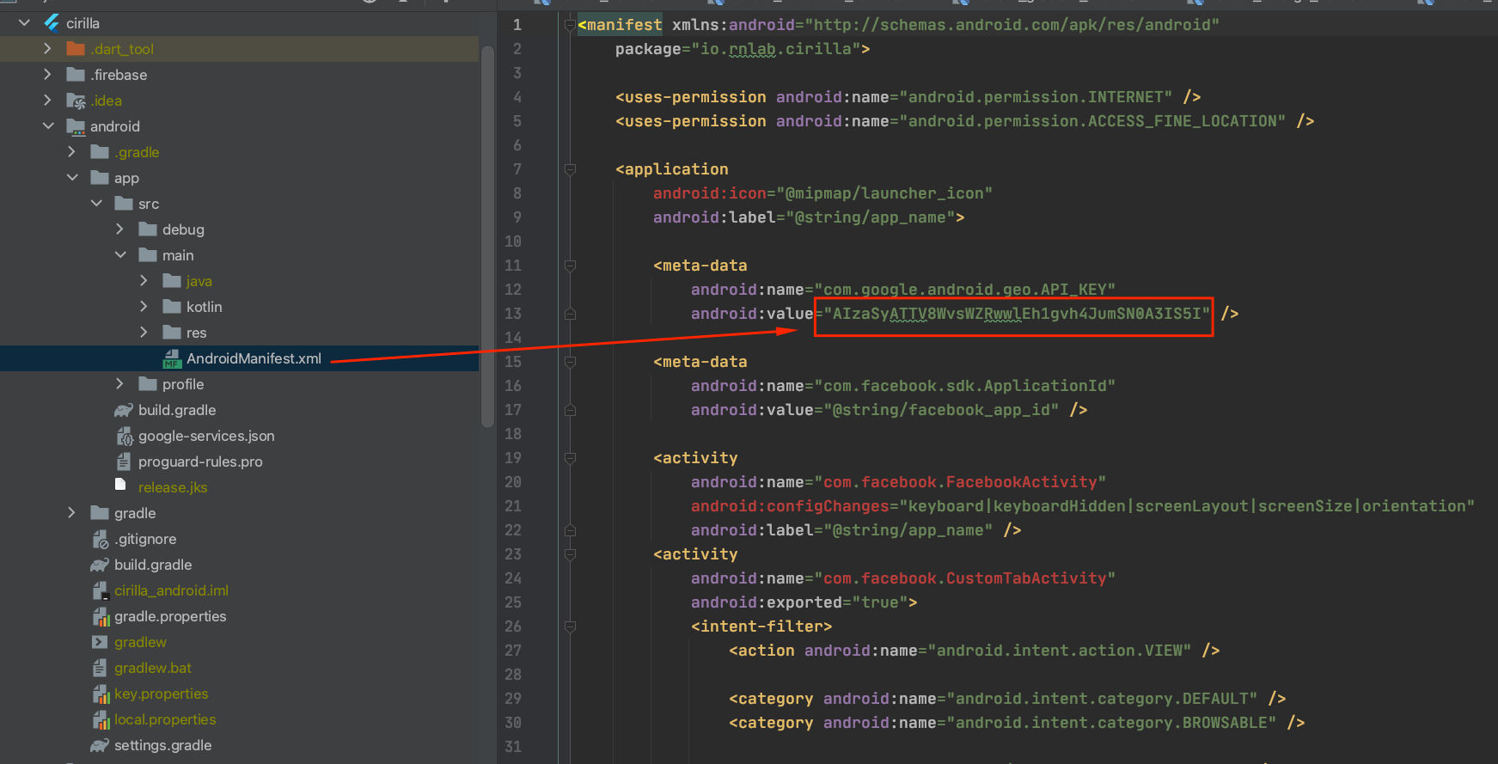Click the Flutter icon beside cirilla root
The height and width of the screenshot is (764, 1498).
tap(52, 23)
